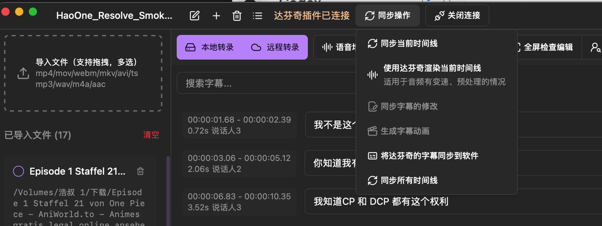Click subtitle text starting 你知道我

(335, 163)
